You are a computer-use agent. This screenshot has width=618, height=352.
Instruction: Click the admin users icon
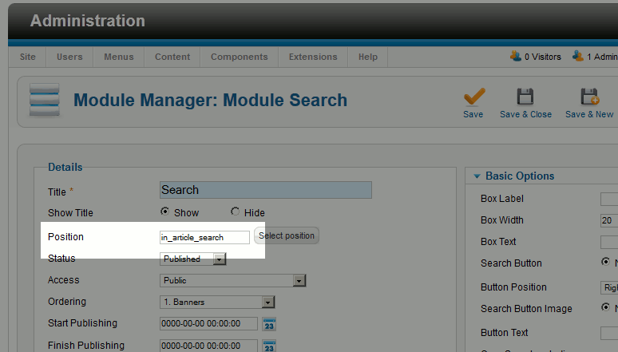click(x=578, y=56)
